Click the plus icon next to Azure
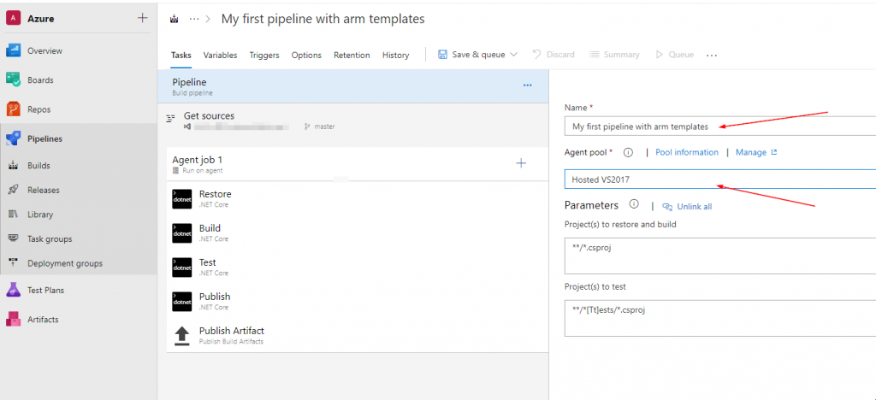The height and width of the screenshot is (400, 876). tap(143, 19)
